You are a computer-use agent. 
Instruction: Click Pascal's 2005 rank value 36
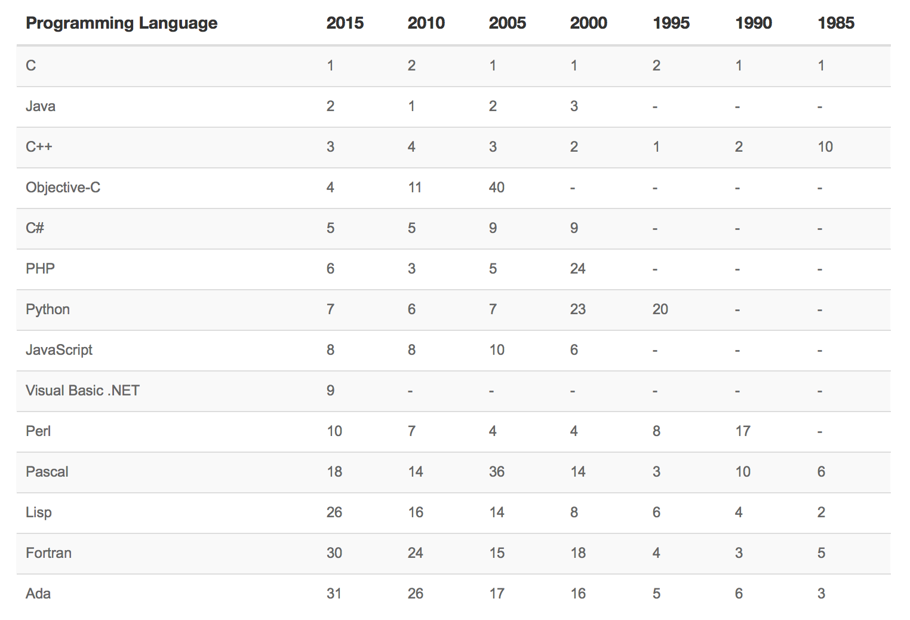(x=496, y=472)
